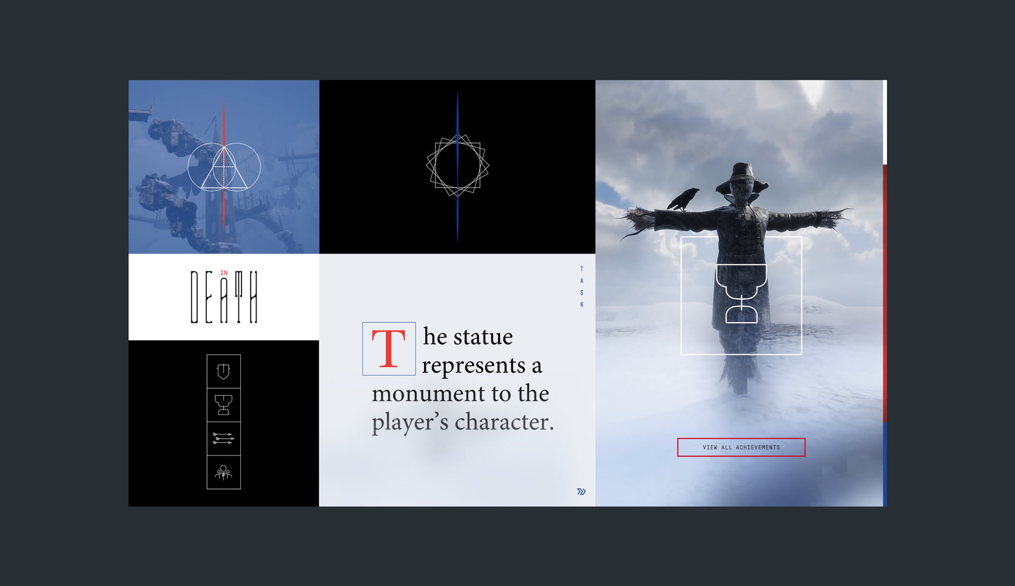The width and height of the screenshot is (1015, 586).
Task: Click the blue section of the side bar
Action: click(x=885, y=465)
